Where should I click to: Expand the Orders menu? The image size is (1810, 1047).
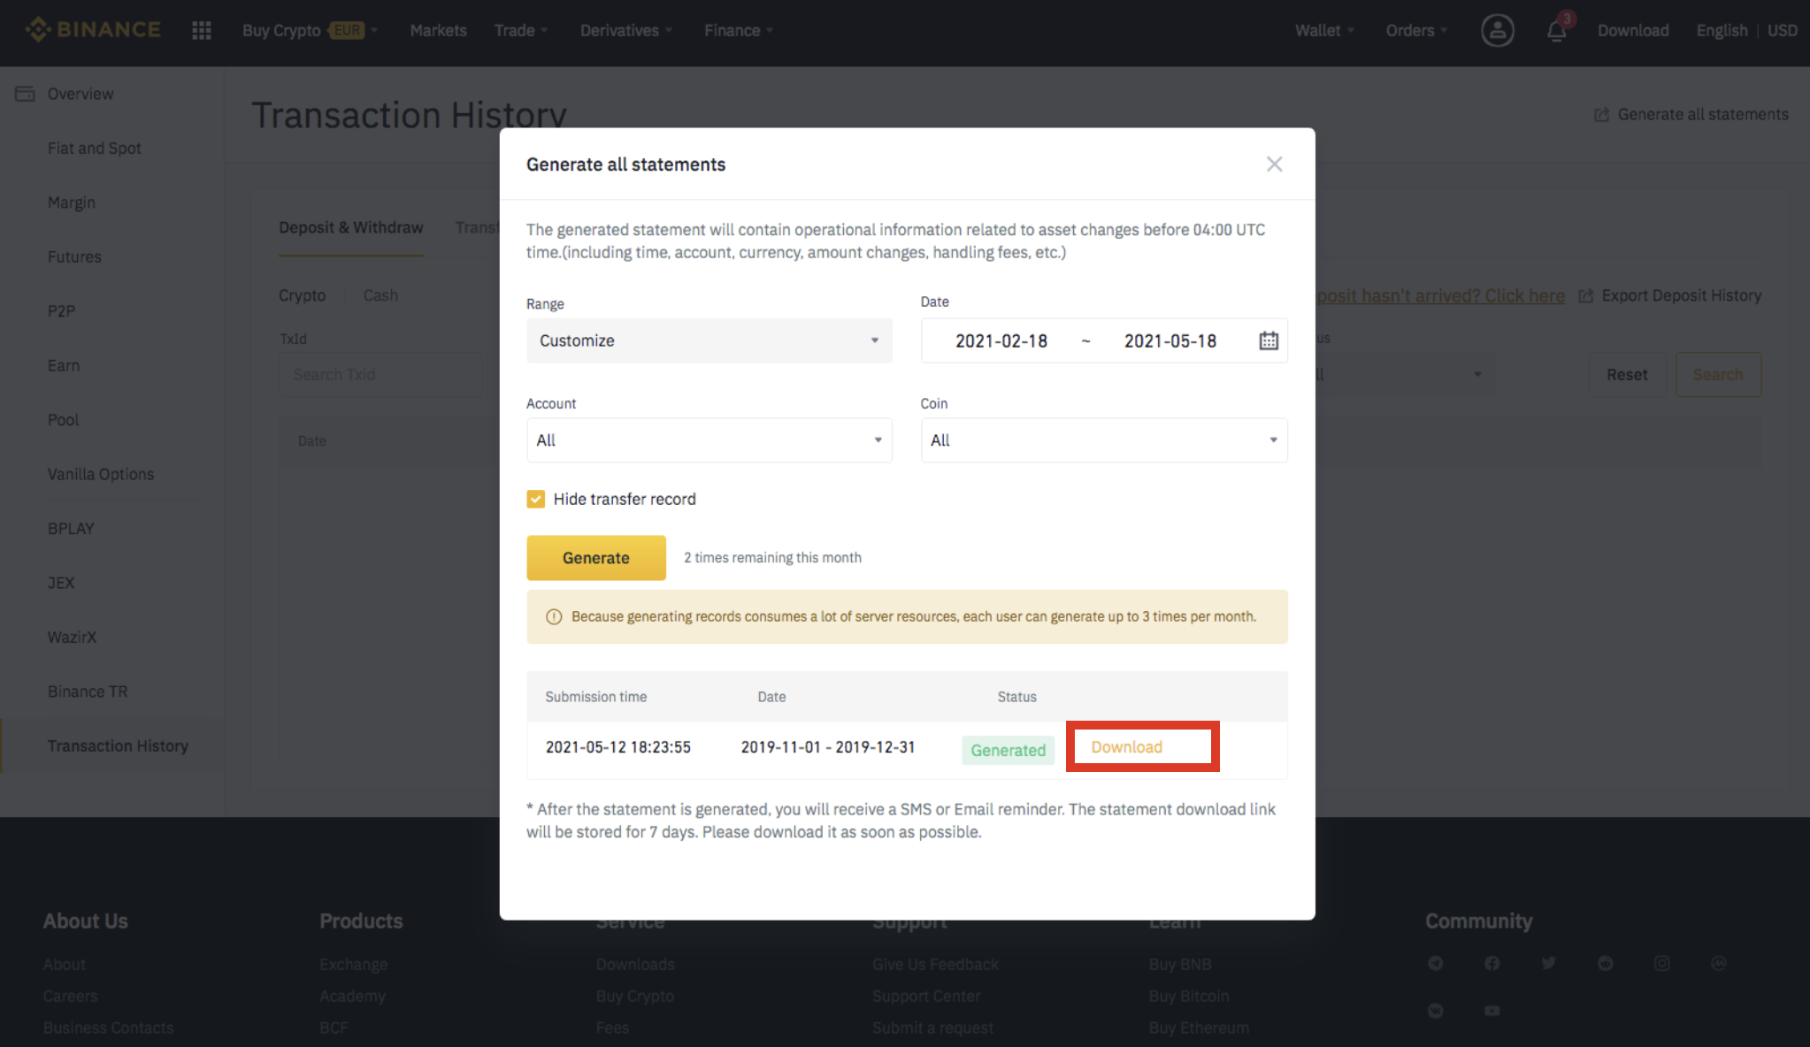[x=1416, y=30]
